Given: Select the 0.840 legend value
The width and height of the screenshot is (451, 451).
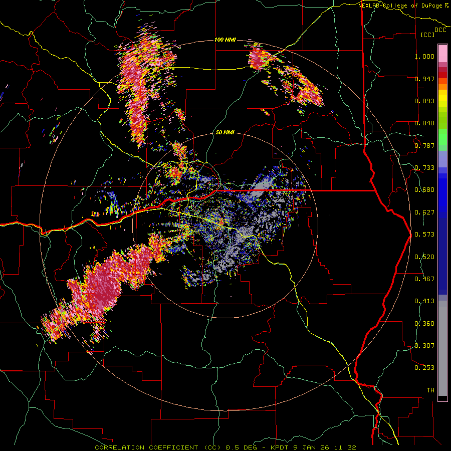Looking at the screenshot, I should [424, 123].
